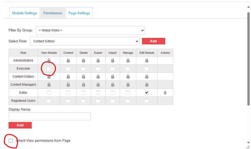Click Administrators Content lock icon
This screenshot has height=149, width=251.
coord(68,60)
